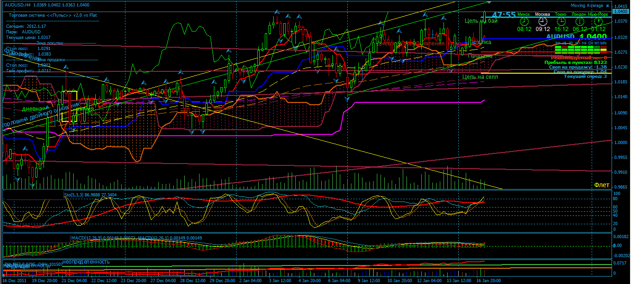Click the 'Текущая цена: 1.0317' line
The height and width of the screenshot is (284, 631).
[28, 37]
